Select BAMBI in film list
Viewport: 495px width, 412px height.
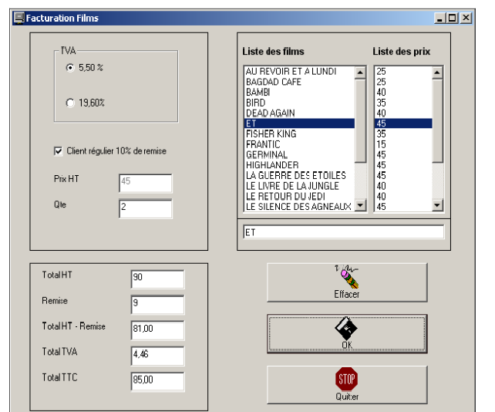299,93
